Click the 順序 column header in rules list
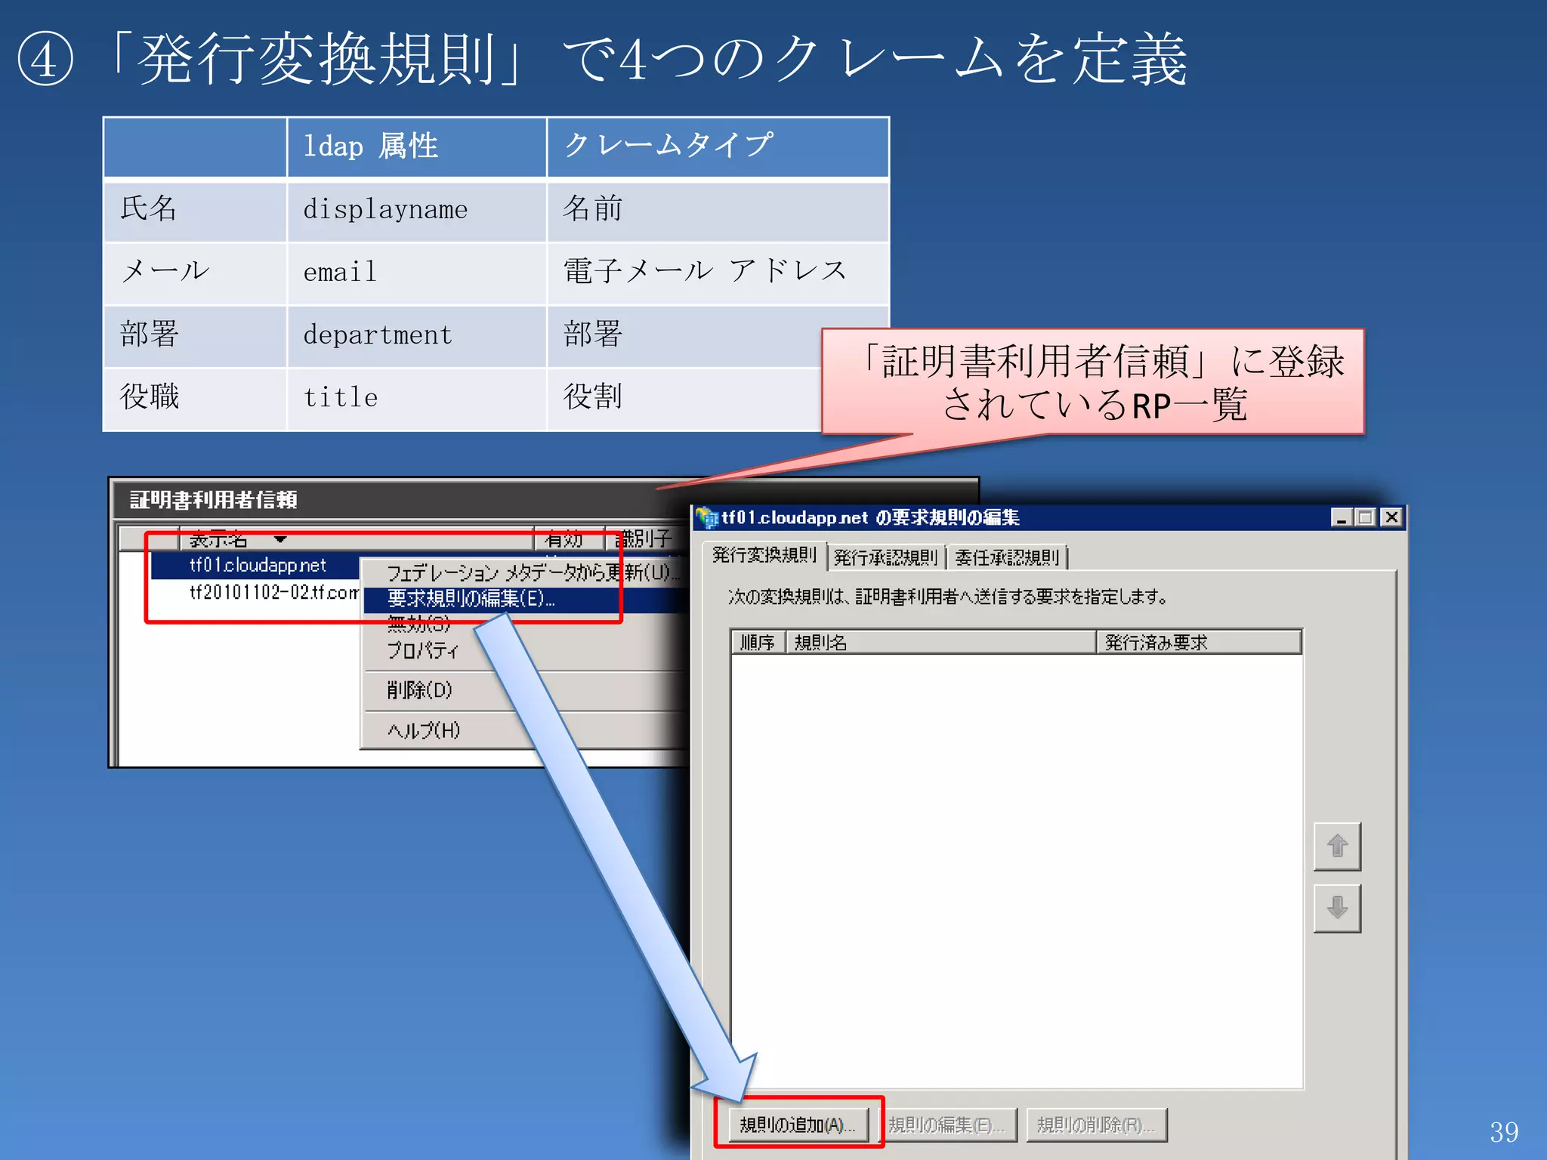 (x=758, y=643)
